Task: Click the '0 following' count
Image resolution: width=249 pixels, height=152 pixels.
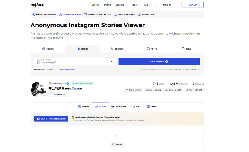Action: coord(198,84)
